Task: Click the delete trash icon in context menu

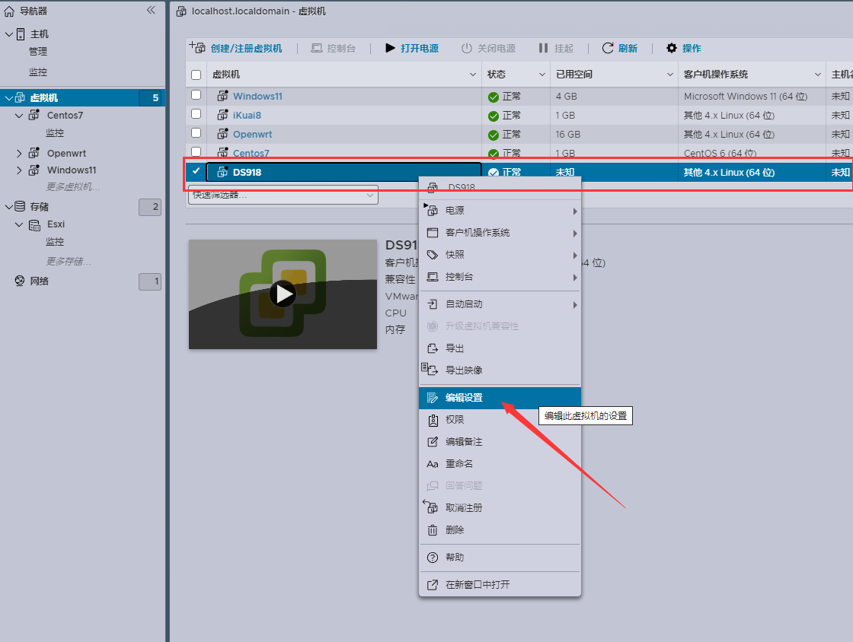Action: click(433, 530)
